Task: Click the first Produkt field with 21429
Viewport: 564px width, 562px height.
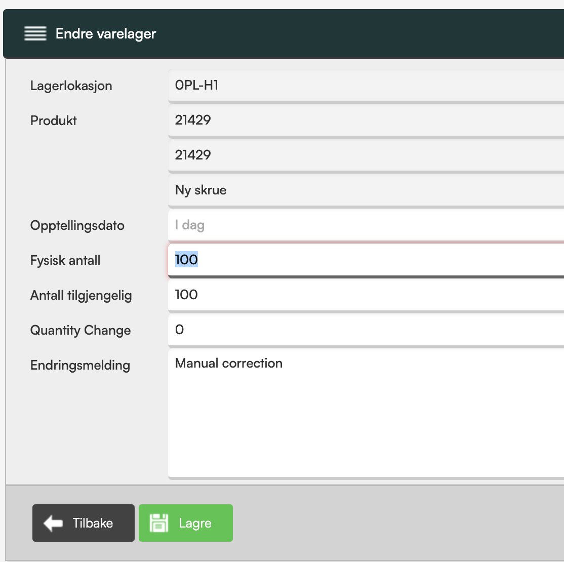Action: click(366, 121)
